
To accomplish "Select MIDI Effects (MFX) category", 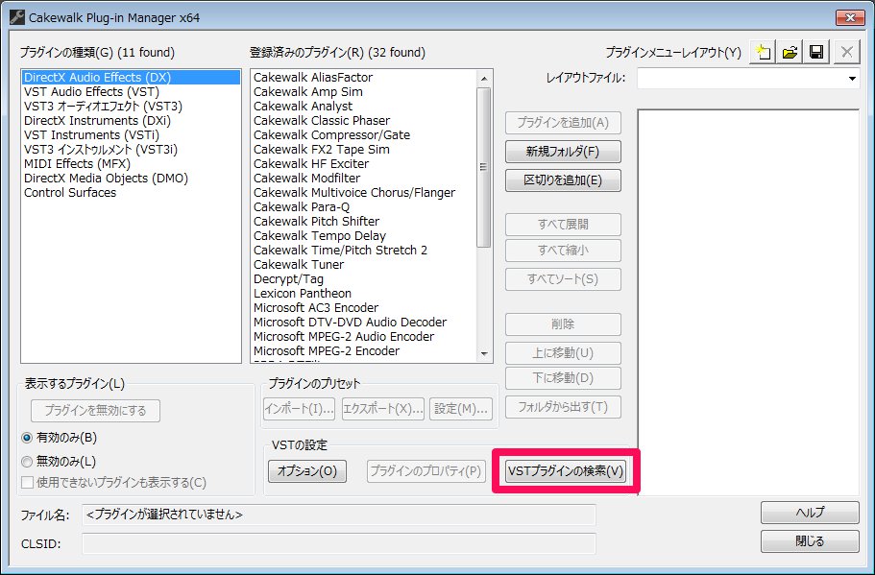I will click(131, 164).
